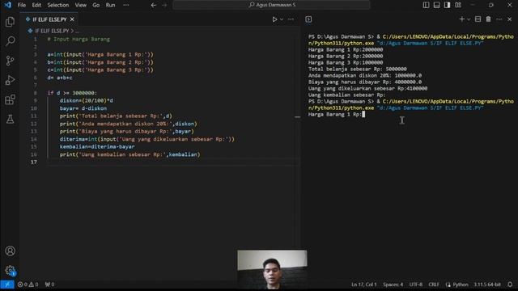Open the Customize Layout icon

click(x=458, y=5)
